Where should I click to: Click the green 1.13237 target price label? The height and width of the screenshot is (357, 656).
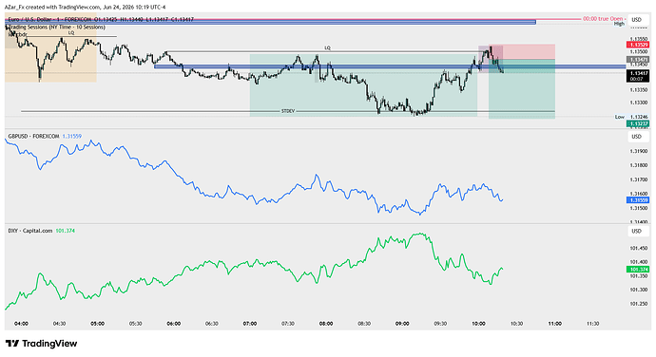point(637,123)
